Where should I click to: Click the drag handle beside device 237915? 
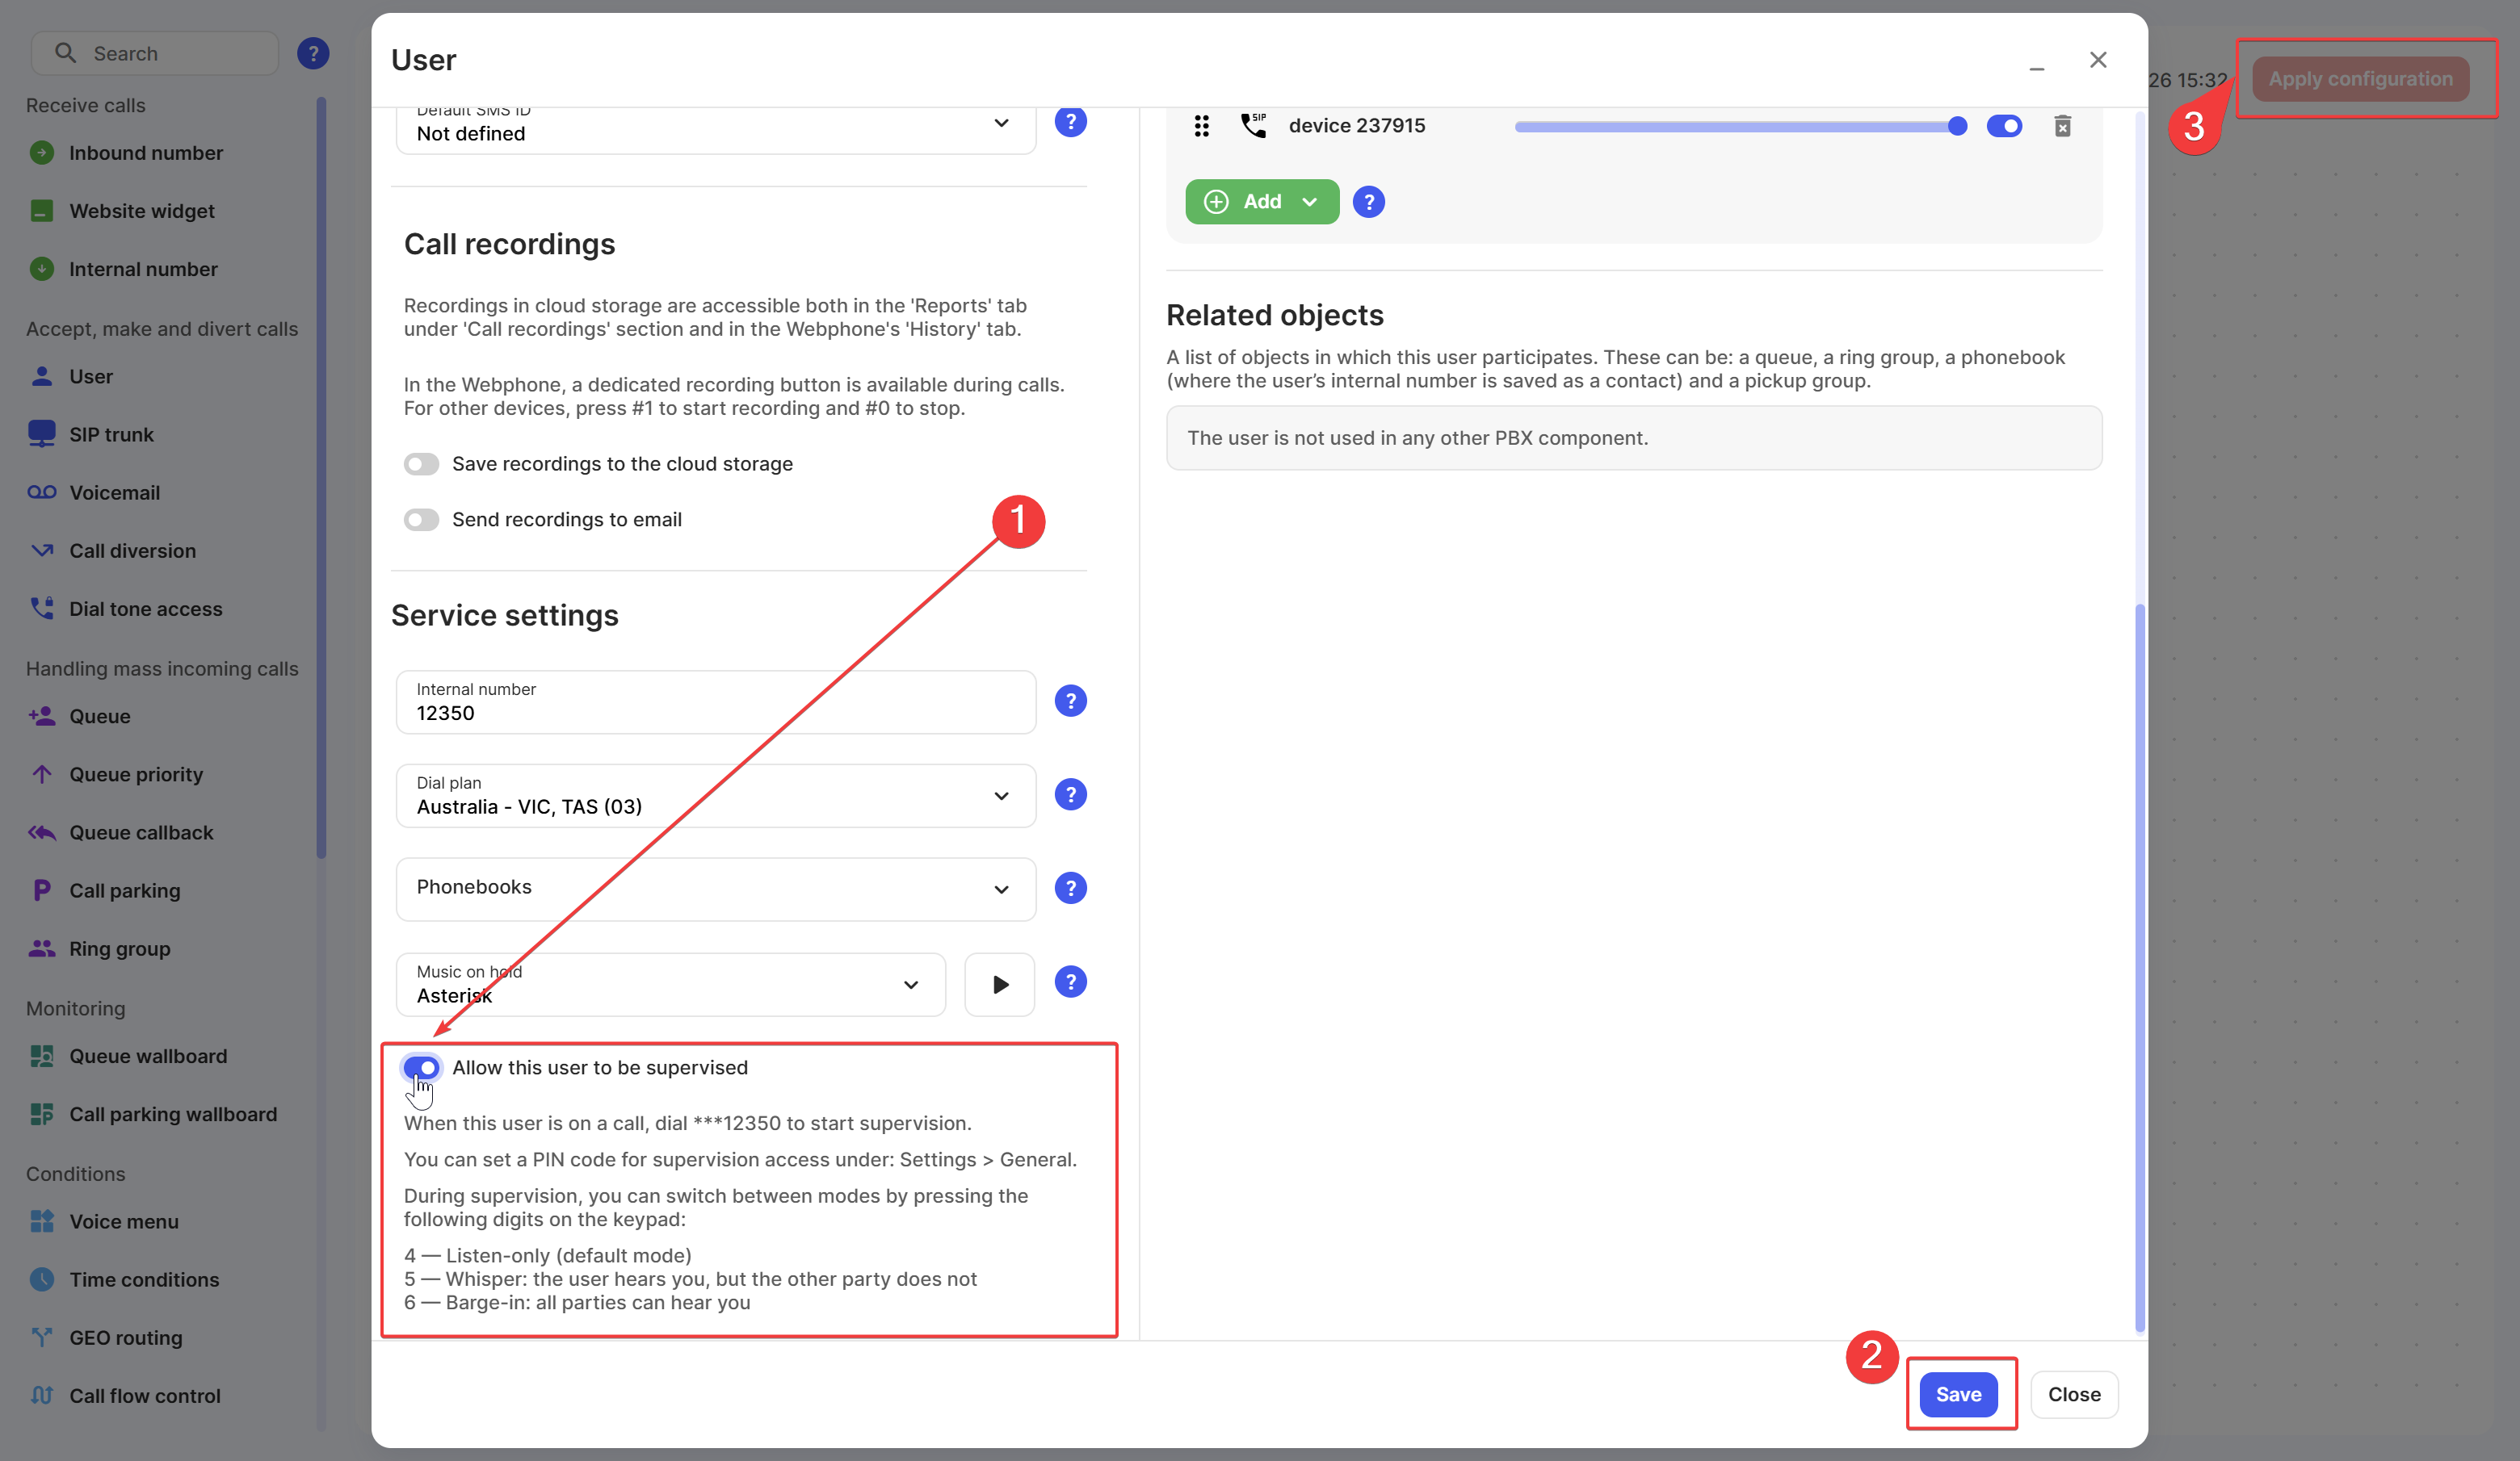point(1202,126)
